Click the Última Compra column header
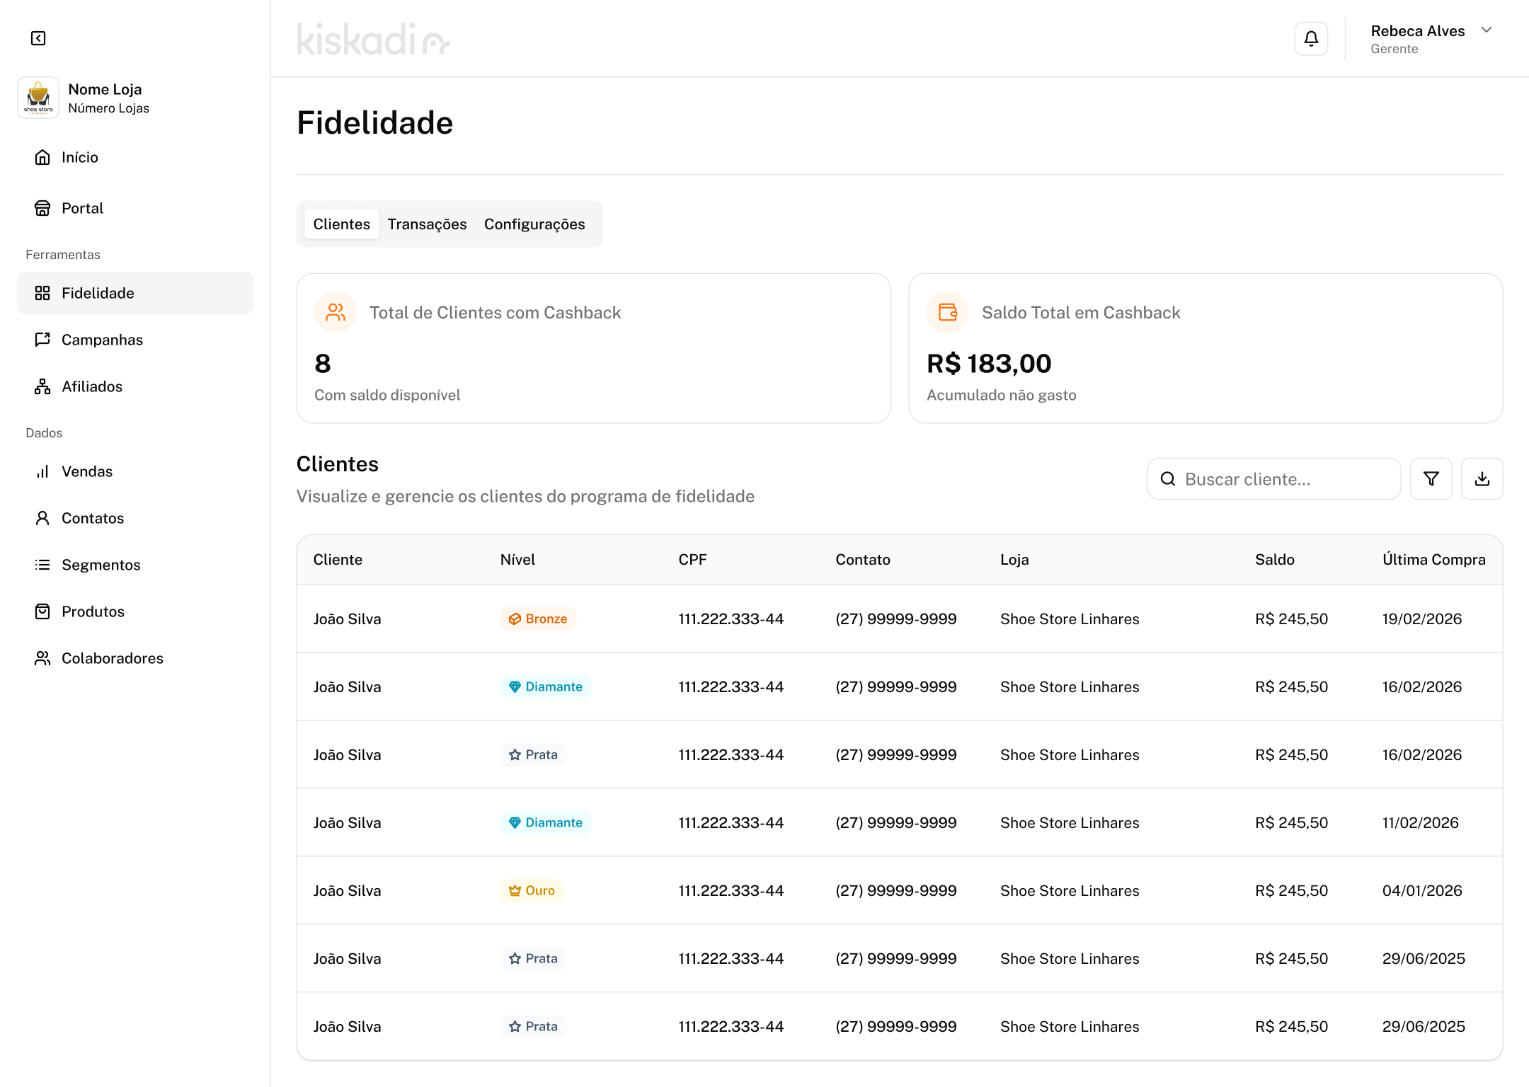The width and height of the screenshot is (1529, 1087). (1434, 560)
